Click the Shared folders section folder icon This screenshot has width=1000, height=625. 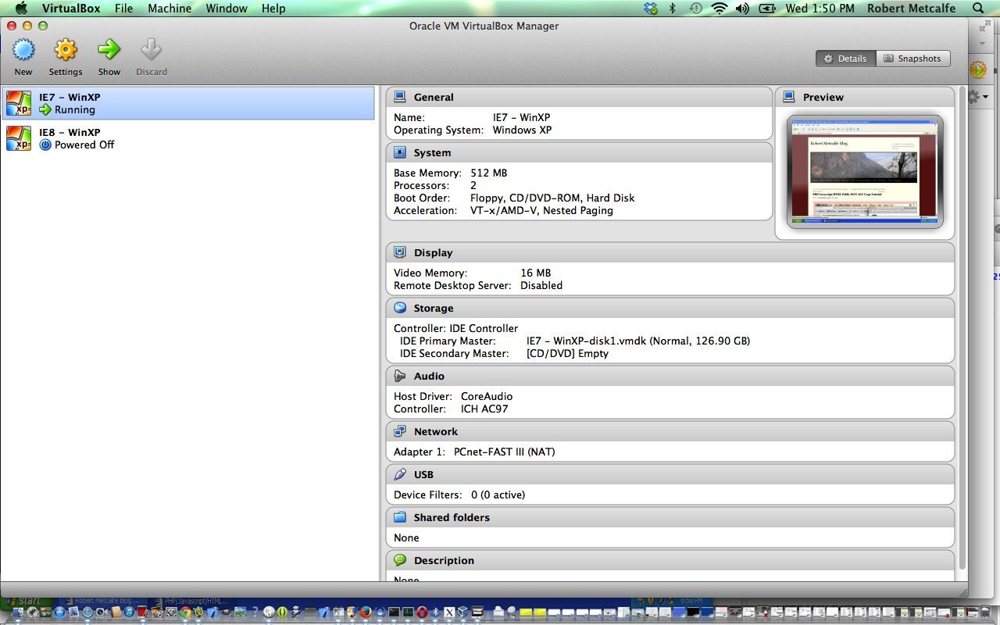[400, 517]
